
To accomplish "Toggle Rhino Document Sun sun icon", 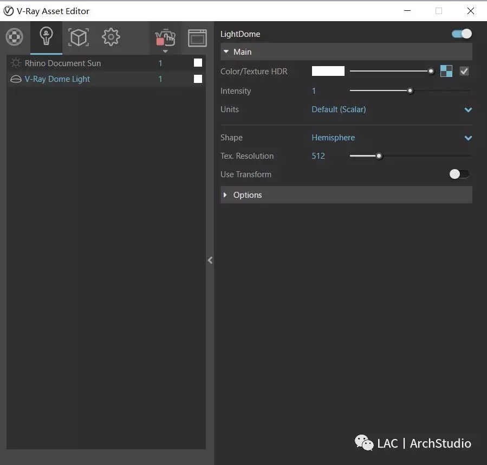I will (x=16, y=63).
